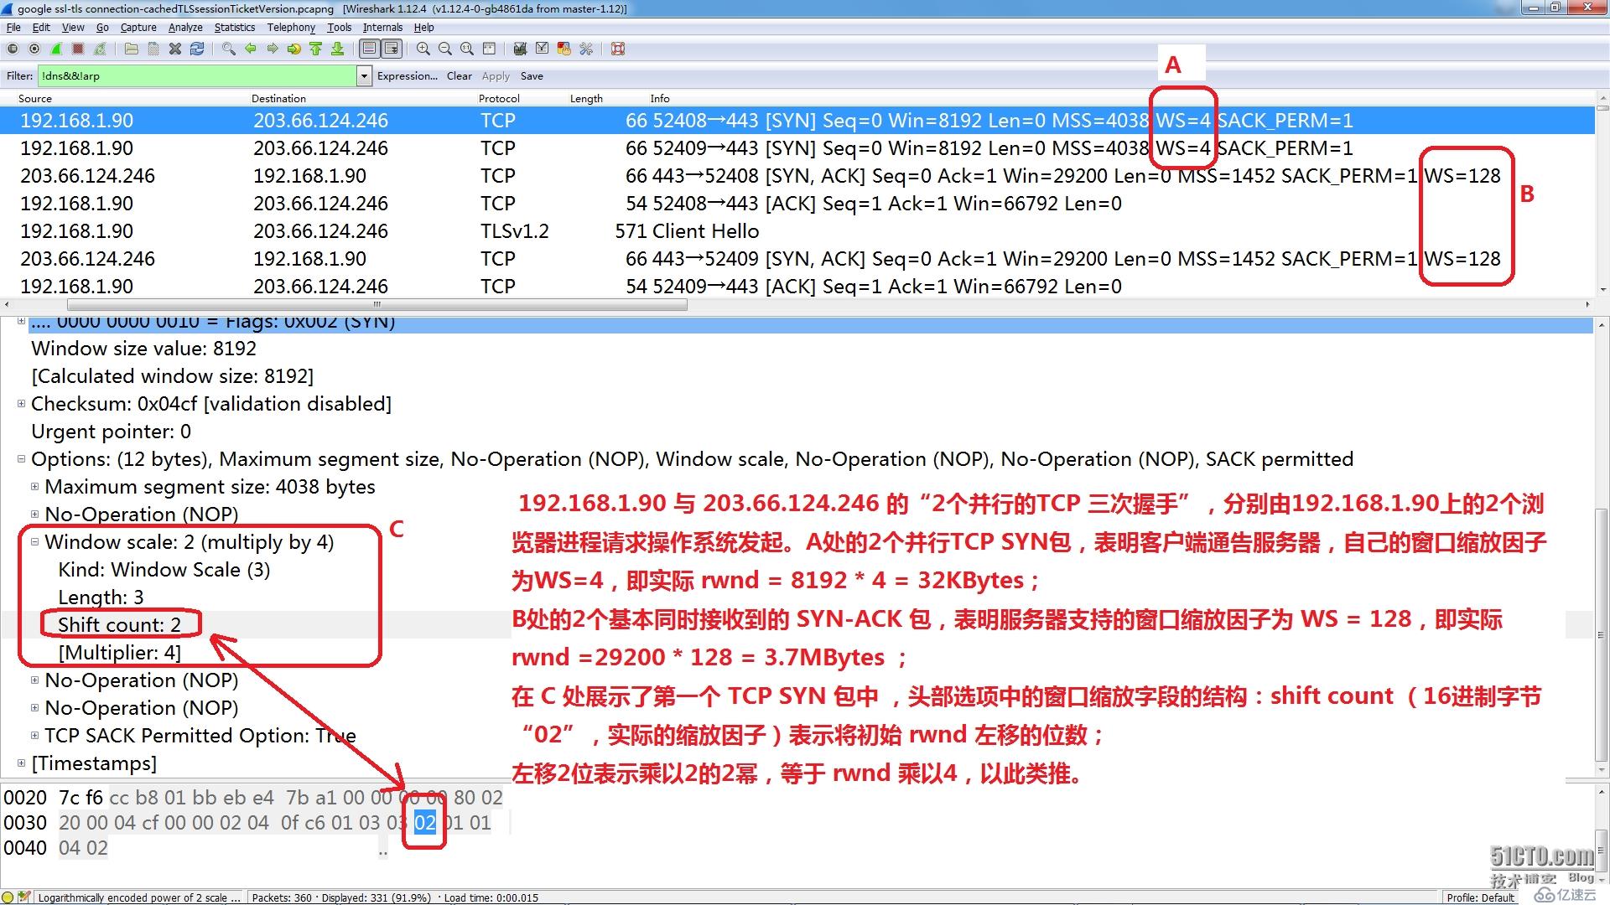Open preferences tool icon
The image size is (1610, 905).
[585, 49]
